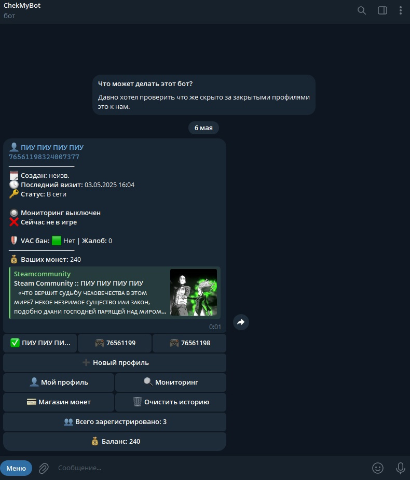Image resolution: width=410 pixels, height=480 pixels.
Task: Open the emoji smiley picker
Action: click(x=377, y=468)
